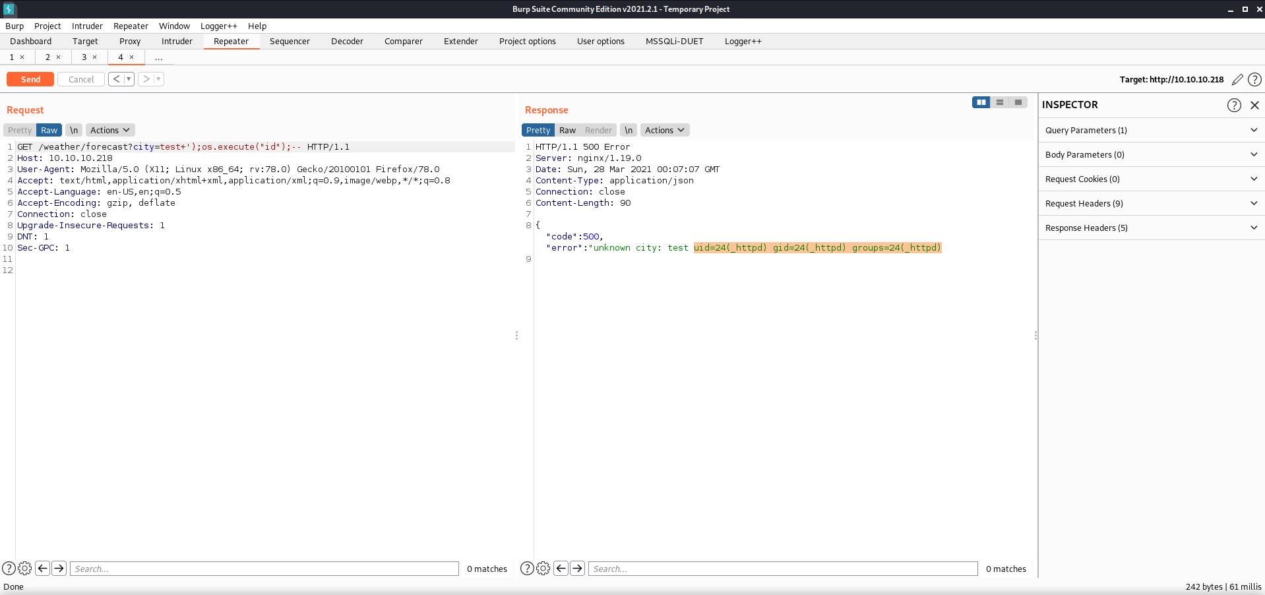Switch to the MSSQLi-DUET tab
1265x595 pixels.
[674, 41]
